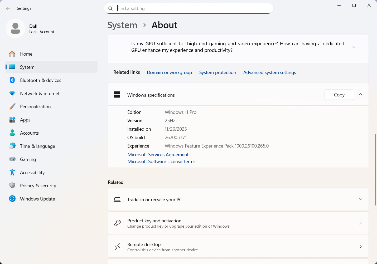Click the vertical scrollbar on the right
377x264 pixels.
[376, 170]
